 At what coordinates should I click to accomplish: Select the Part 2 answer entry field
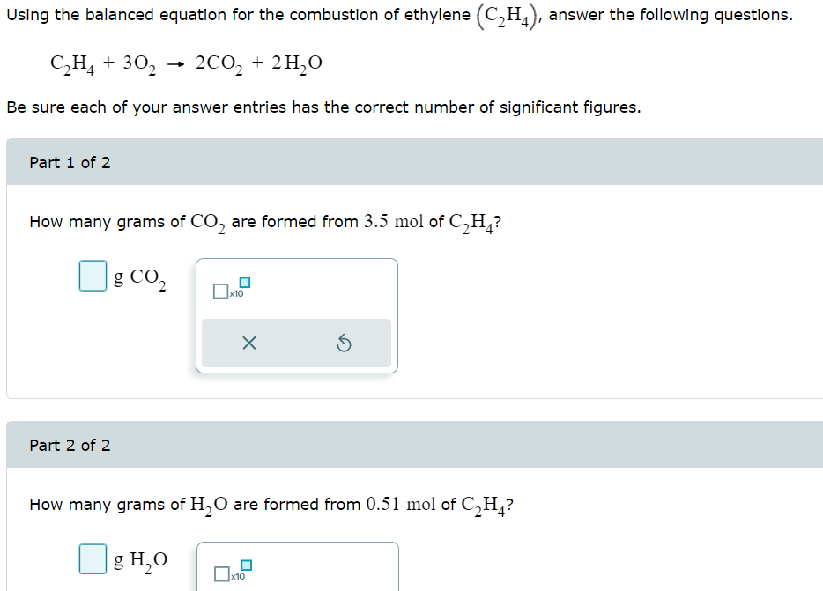[x=92, y=558]
